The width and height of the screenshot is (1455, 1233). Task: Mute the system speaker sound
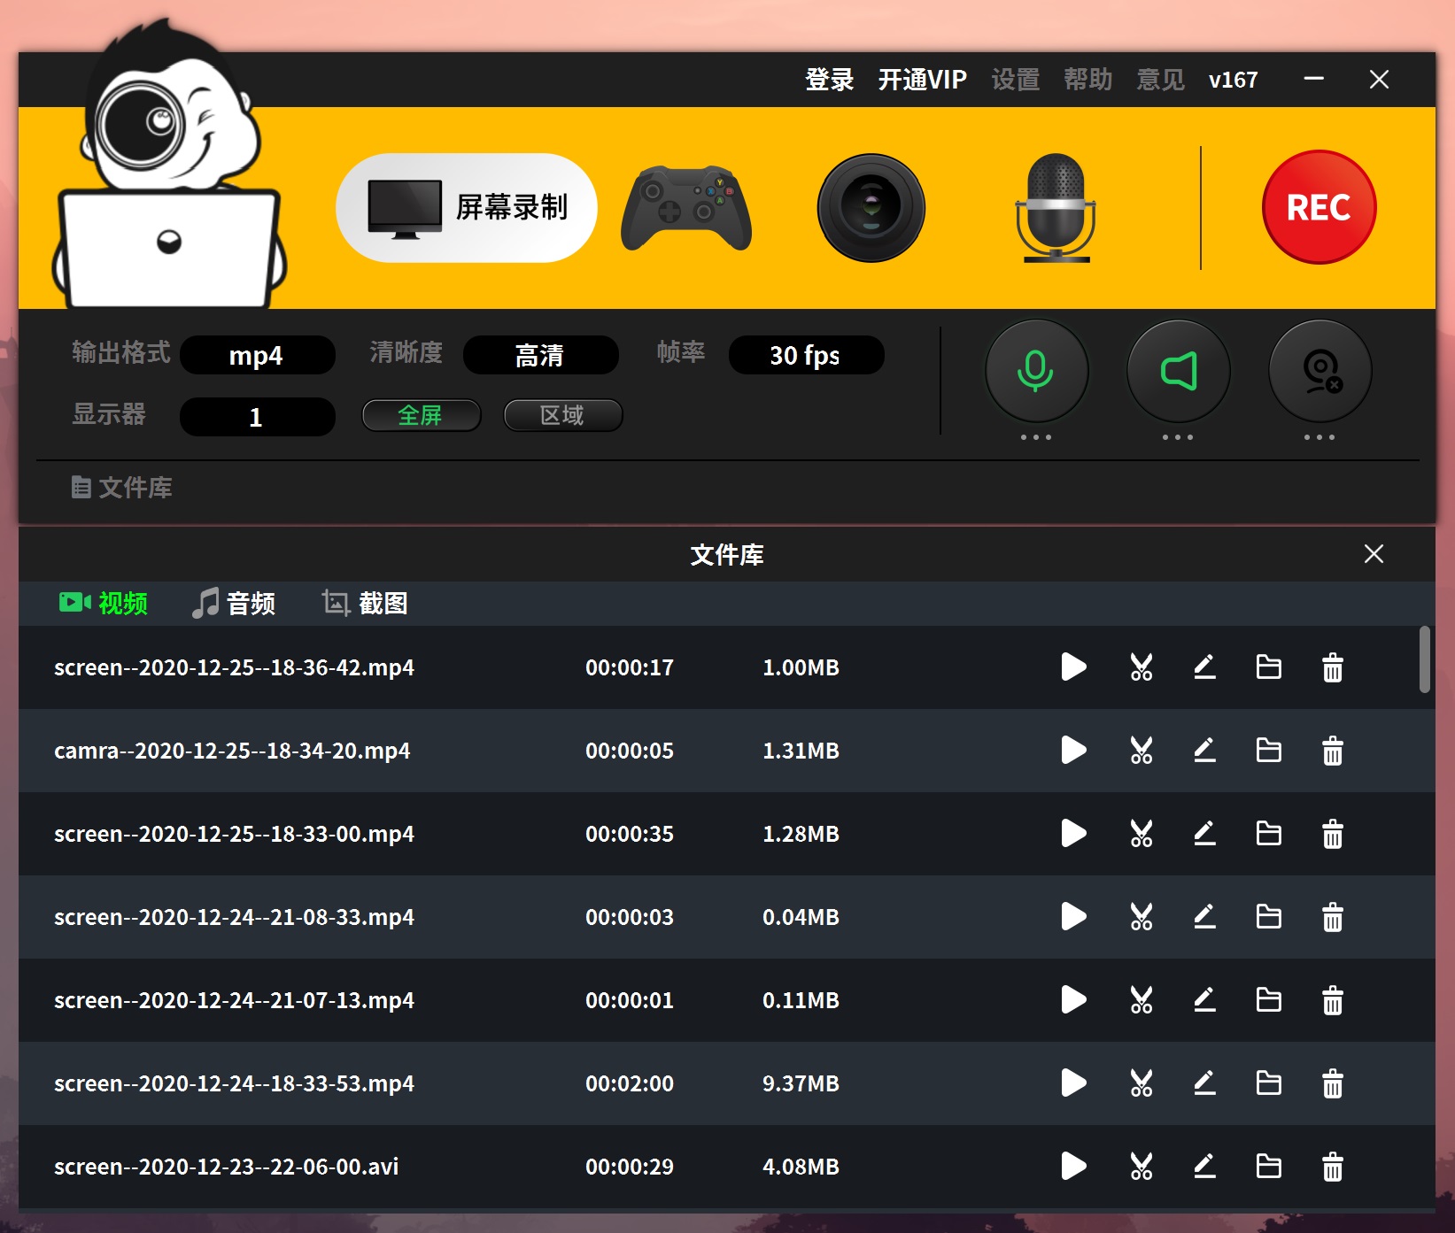1178,371
